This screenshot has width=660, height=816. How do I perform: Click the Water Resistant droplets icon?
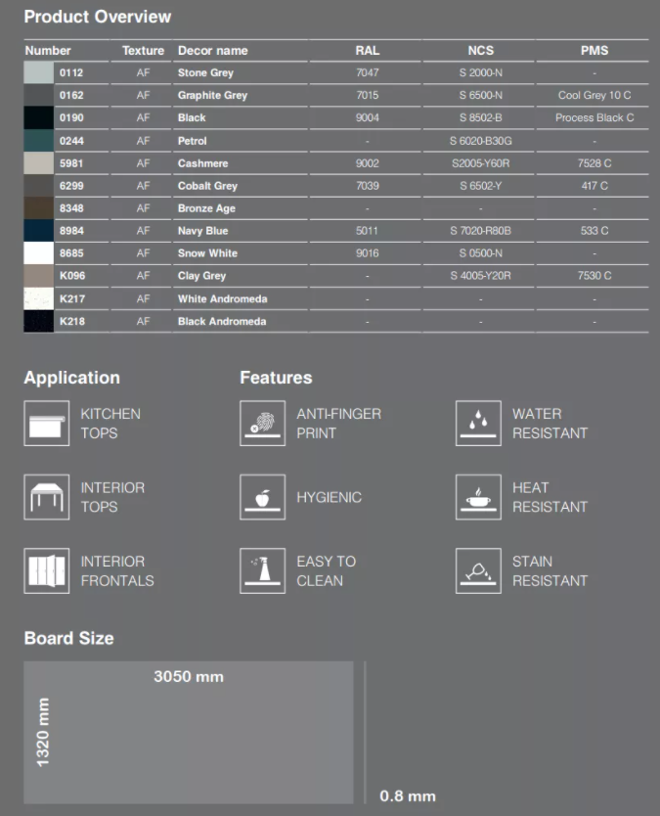click(478, 423)
